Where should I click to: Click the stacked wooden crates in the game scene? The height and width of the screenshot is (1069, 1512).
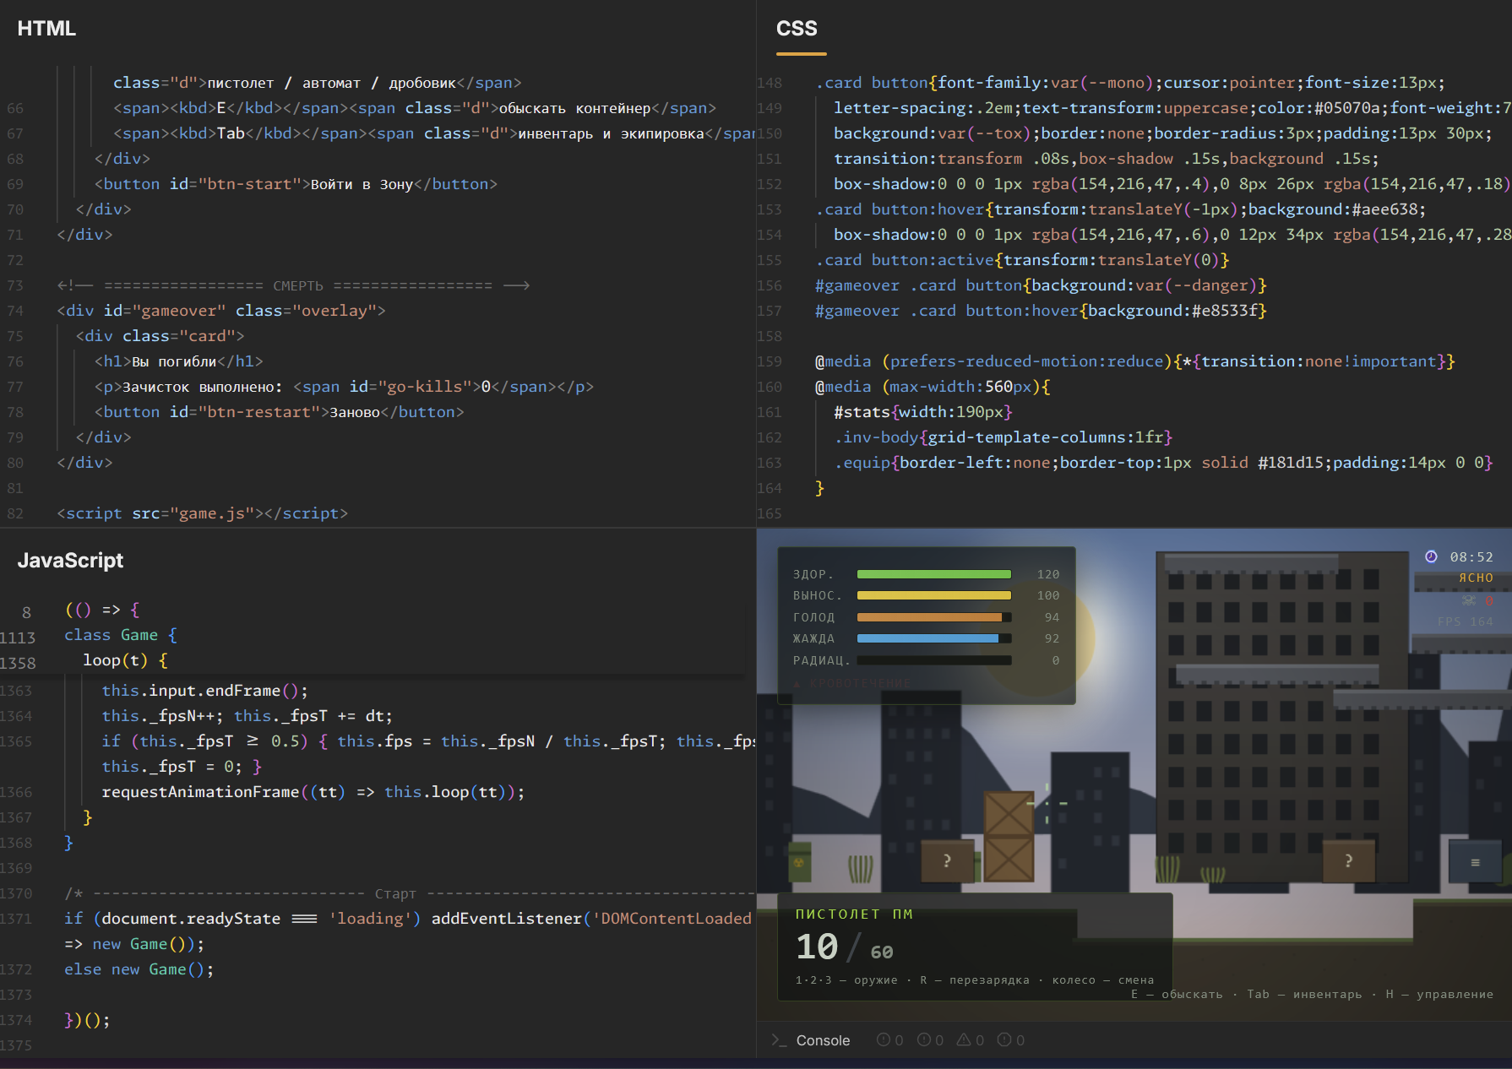(1009, 836)
